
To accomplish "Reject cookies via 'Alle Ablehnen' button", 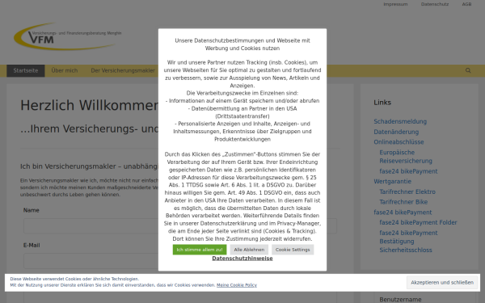I will tap(249, 250).
